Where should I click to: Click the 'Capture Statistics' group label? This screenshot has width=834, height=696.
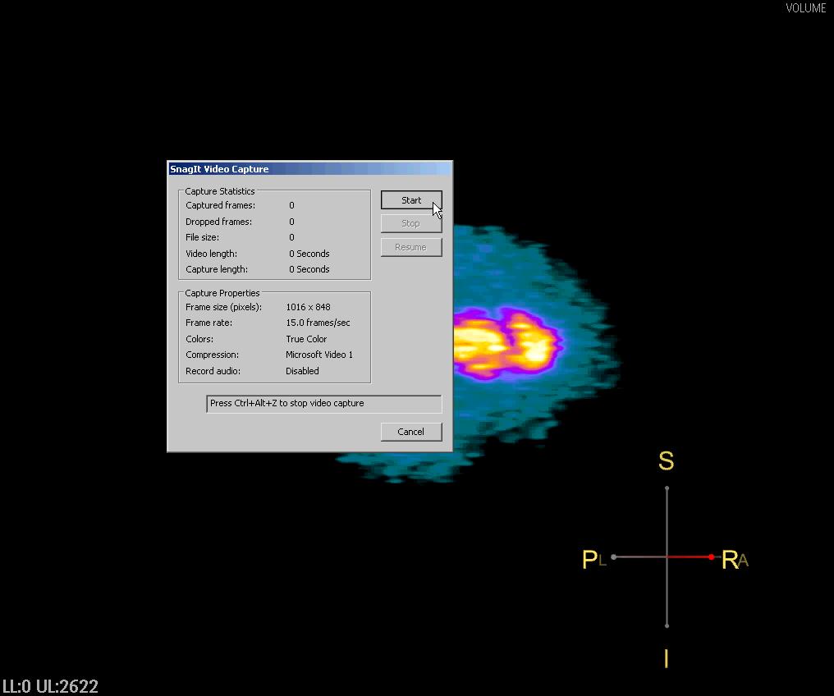click(x=220, y=191)
